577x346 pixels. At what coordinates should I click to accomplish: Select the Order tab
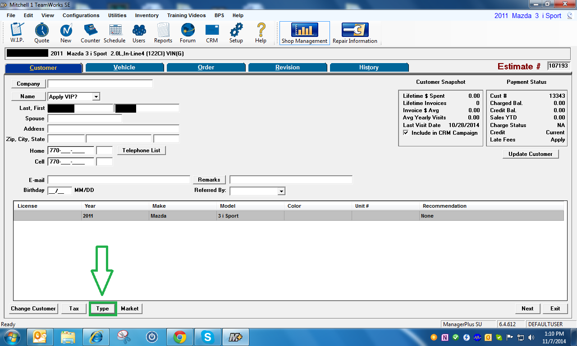[x=206, y=68]
